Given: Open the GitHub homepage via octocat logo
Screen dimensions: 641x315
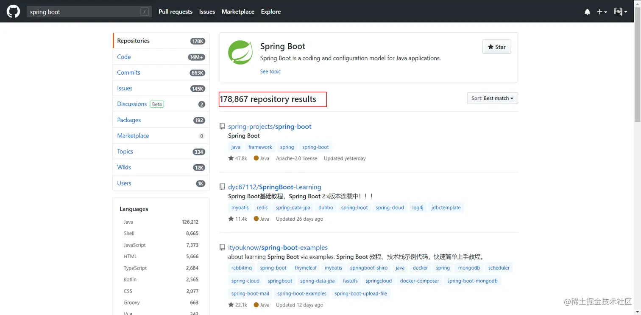Looking at the screenshot, I should point(13,11).
